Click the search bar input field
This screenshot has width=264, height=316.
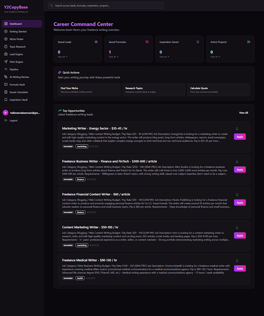point(107,5)
